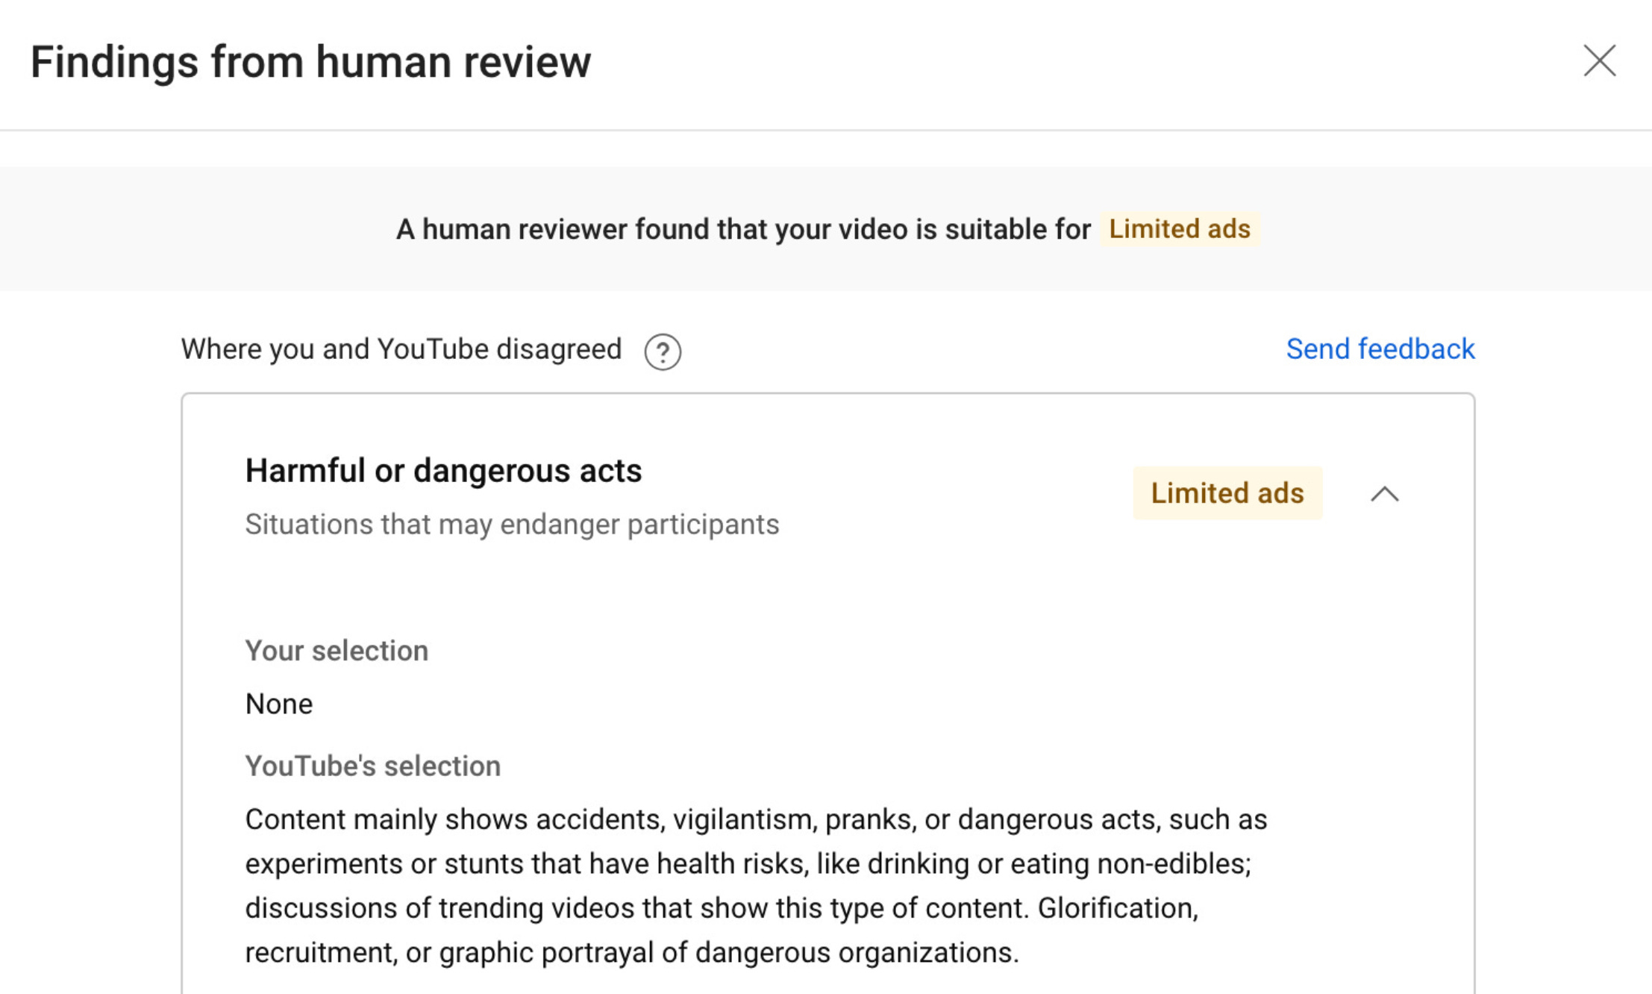
Task: Click the help question mark icon
Action: pos(663,351)
